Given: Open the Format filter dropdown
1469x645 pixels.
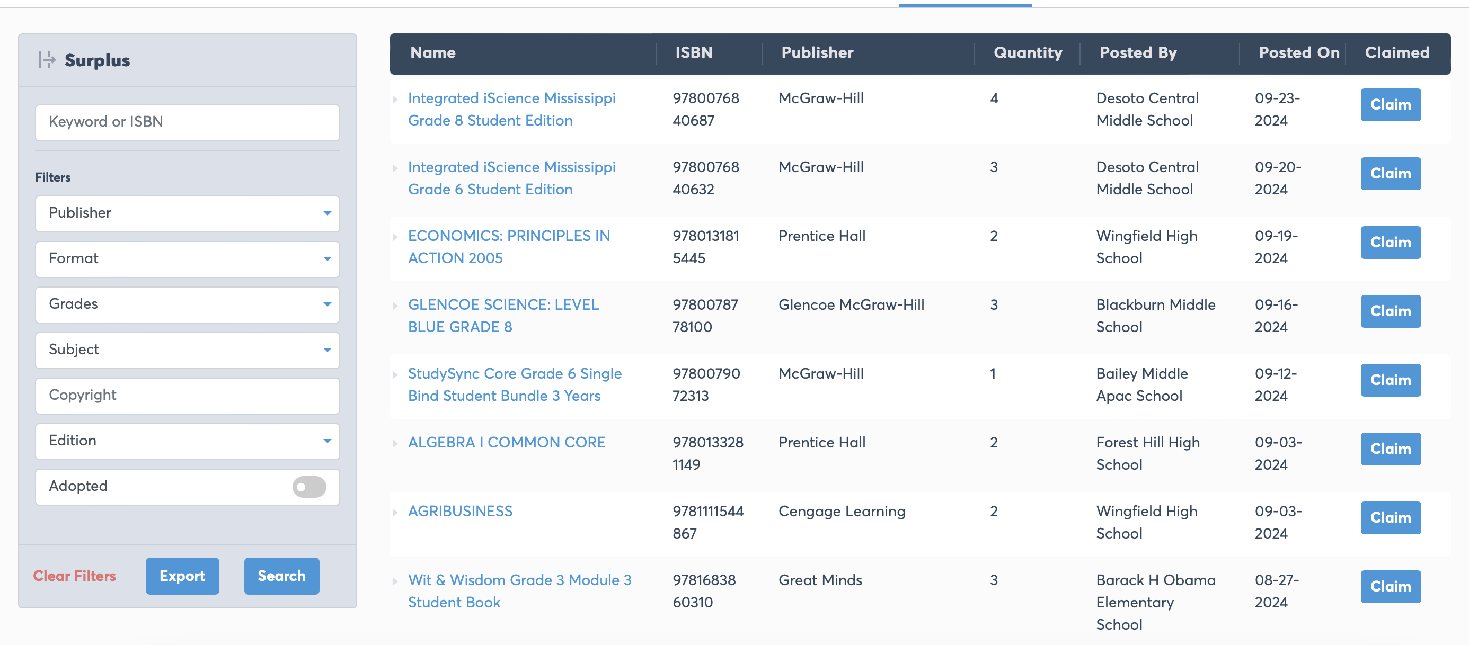Looking at the screenshot, I should click(188, 258).
